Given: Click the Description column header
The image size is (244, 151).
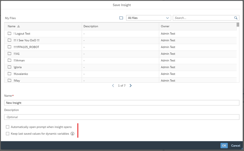Looking at the screenshot, I should click(x=91, y=26).
